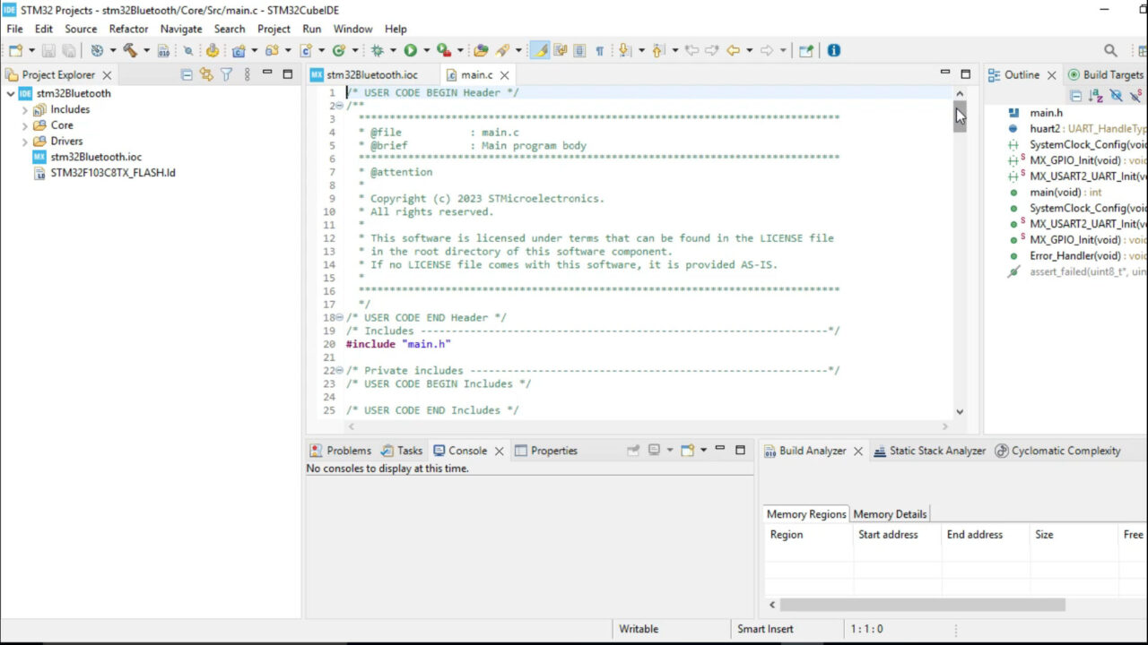This screenshot has width=1148, height=645.
Task: Click the green Run play icon
Action: [410, 51]
